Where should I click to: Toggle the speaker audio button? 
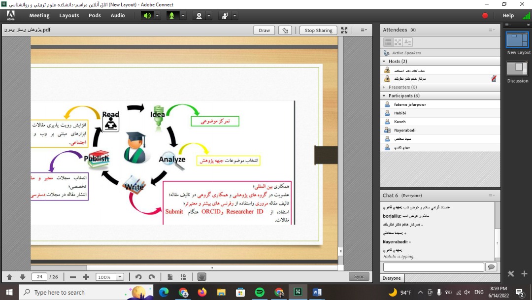tap(147, 16)
